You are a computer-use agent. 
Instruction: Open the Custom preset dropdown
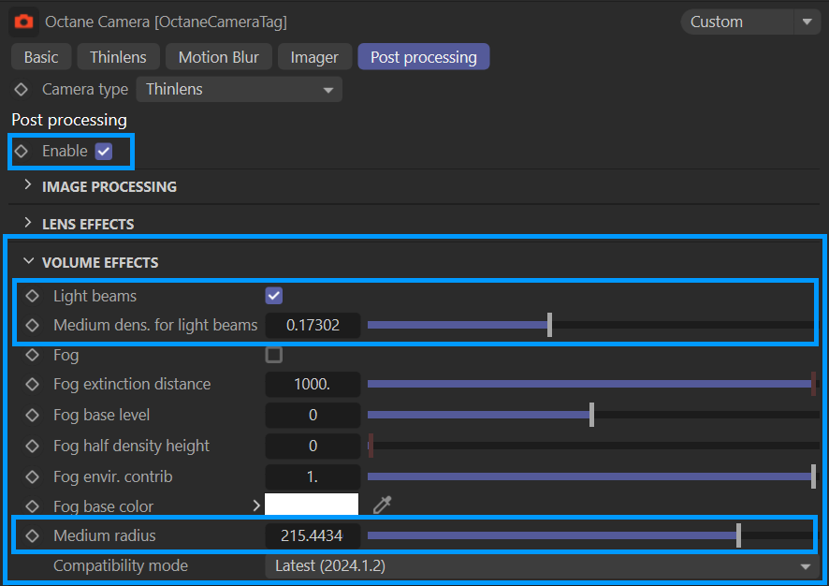[x=750, y=22]
